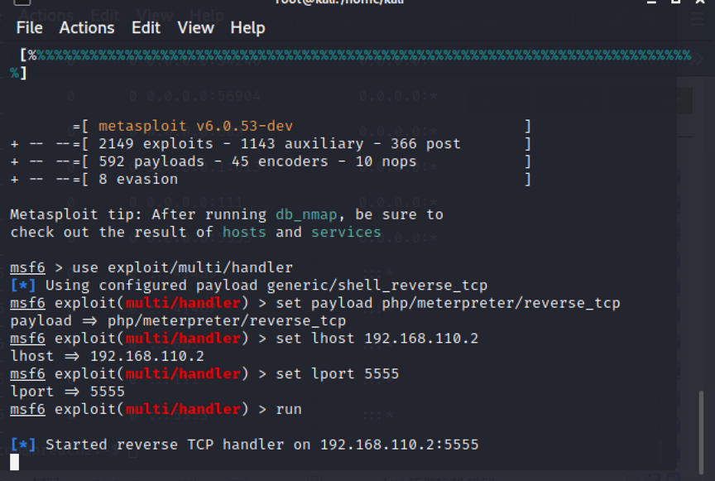The width and height of the screenshot is (715, 481).
Task: Click the 'payload ⇒ php/meterpreter/reverse_tcp' output line
Action: [x=178, y=321]
